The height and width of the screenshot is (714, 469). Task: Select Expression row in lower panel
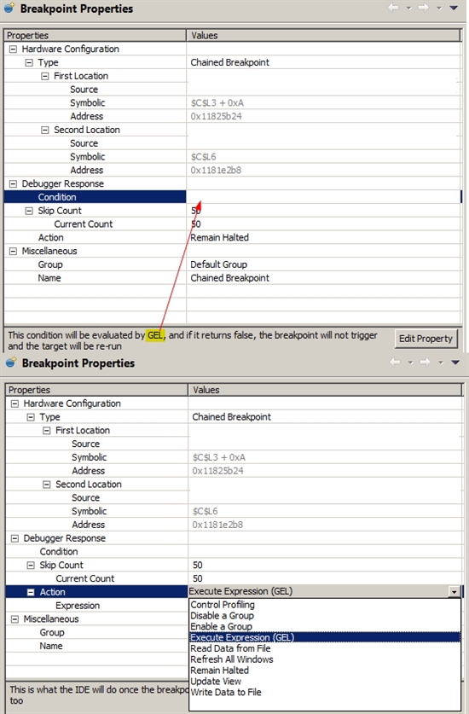[x=97, y=606]
